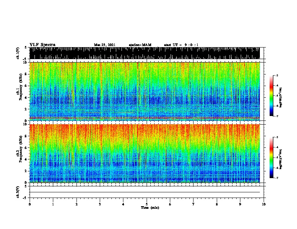Viewport: 297px width, 229px height.
Task: Click time axis tick label "6"
Action: pos(170,204)
